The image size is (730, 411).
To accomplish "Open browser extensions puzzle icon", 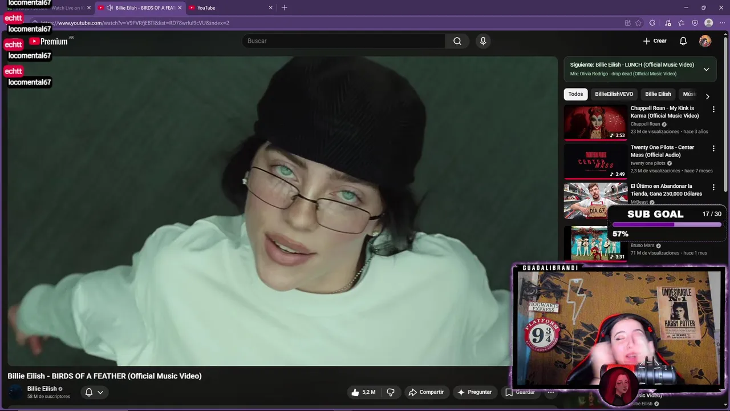I will [x=652, y=23].
